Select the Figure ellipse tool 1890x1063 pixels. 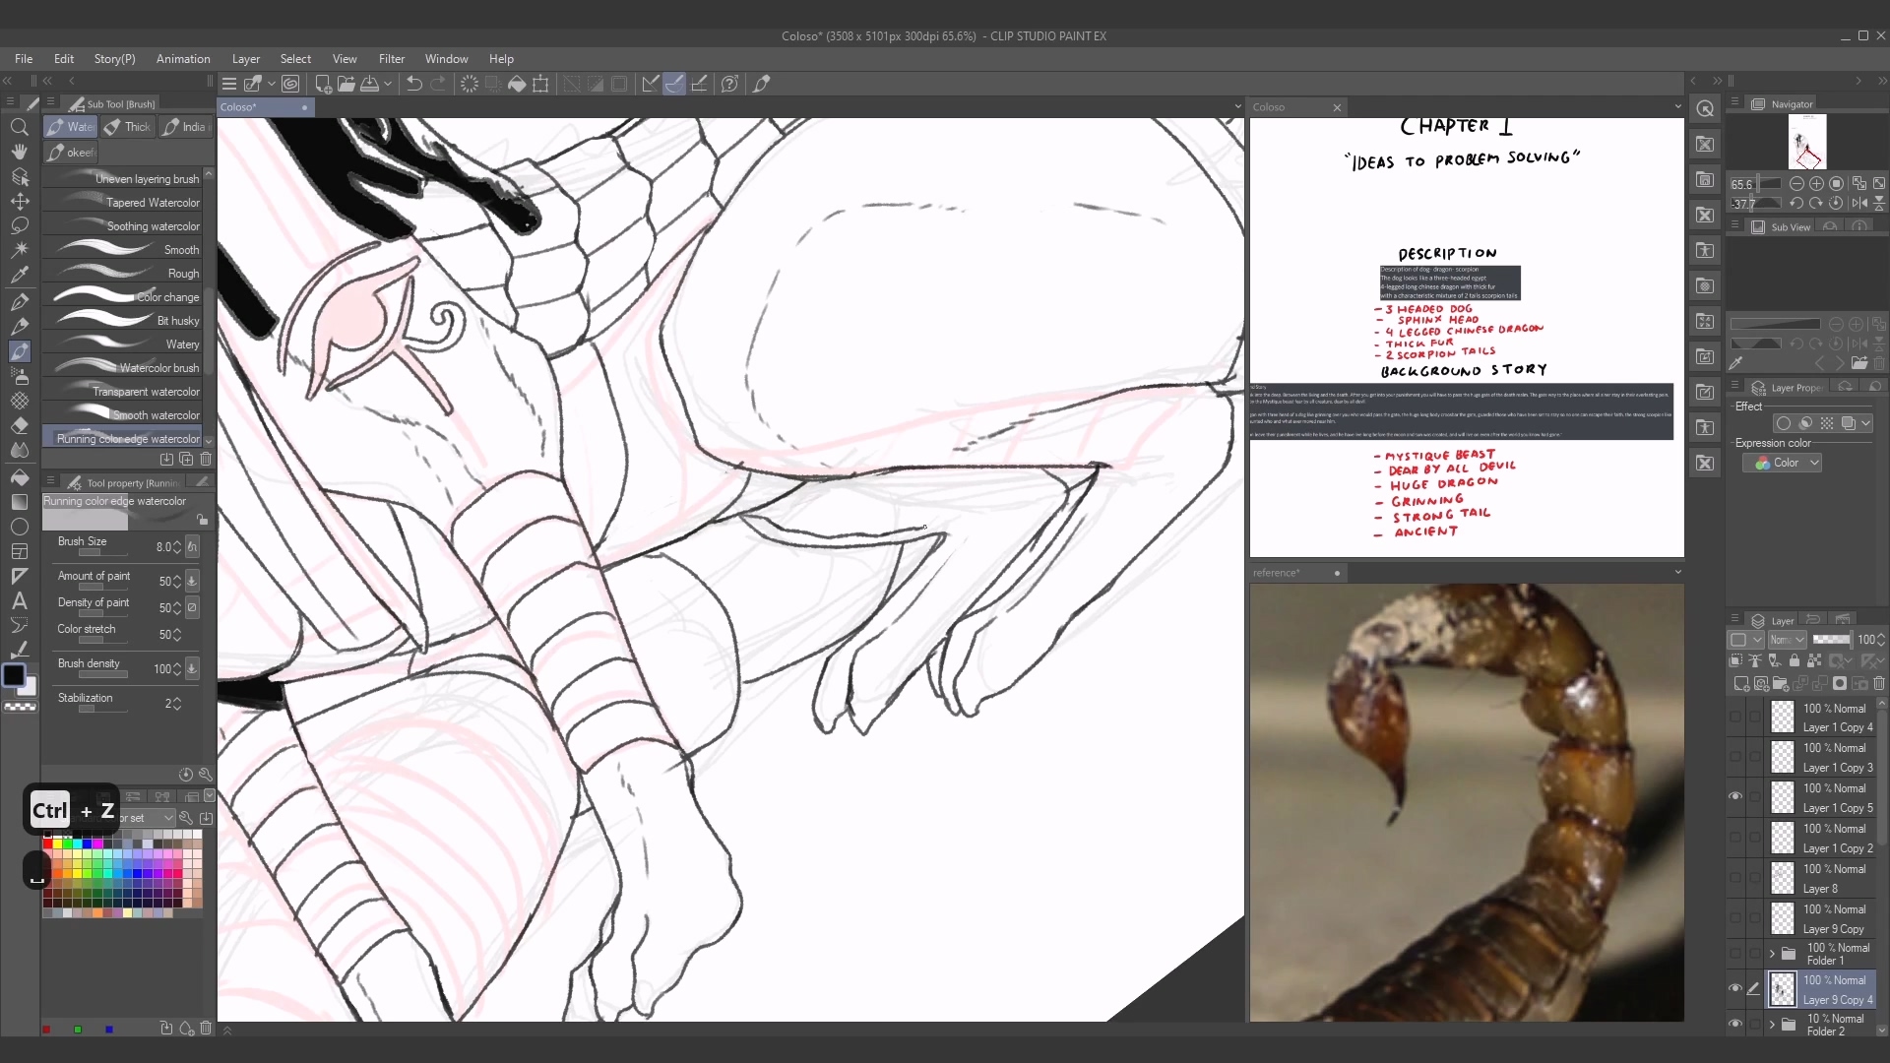19,527
